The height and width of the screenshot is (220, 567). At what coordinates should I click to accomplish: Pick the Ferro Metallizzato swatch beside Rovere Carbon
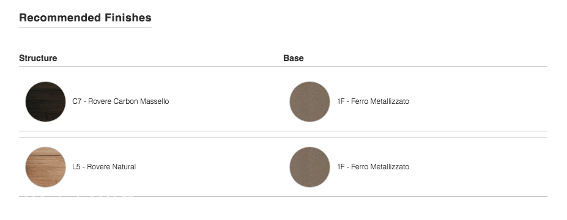point(310,101)
